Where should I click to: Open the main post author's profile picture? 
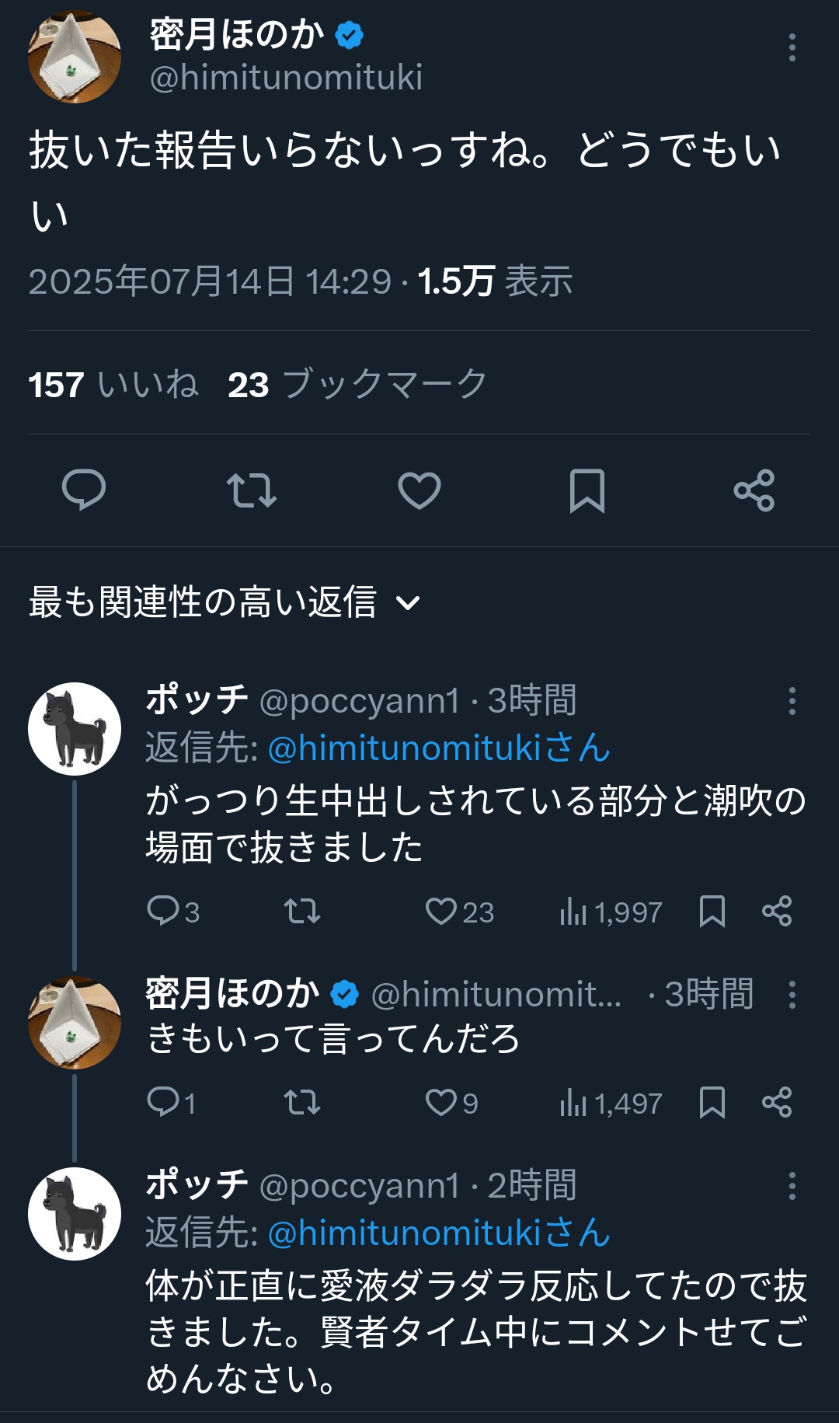[x=75, y=57]
